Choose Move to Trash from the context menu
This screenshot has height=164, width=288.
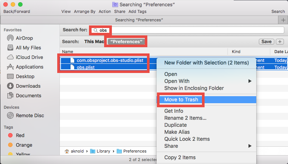[181, 100]
